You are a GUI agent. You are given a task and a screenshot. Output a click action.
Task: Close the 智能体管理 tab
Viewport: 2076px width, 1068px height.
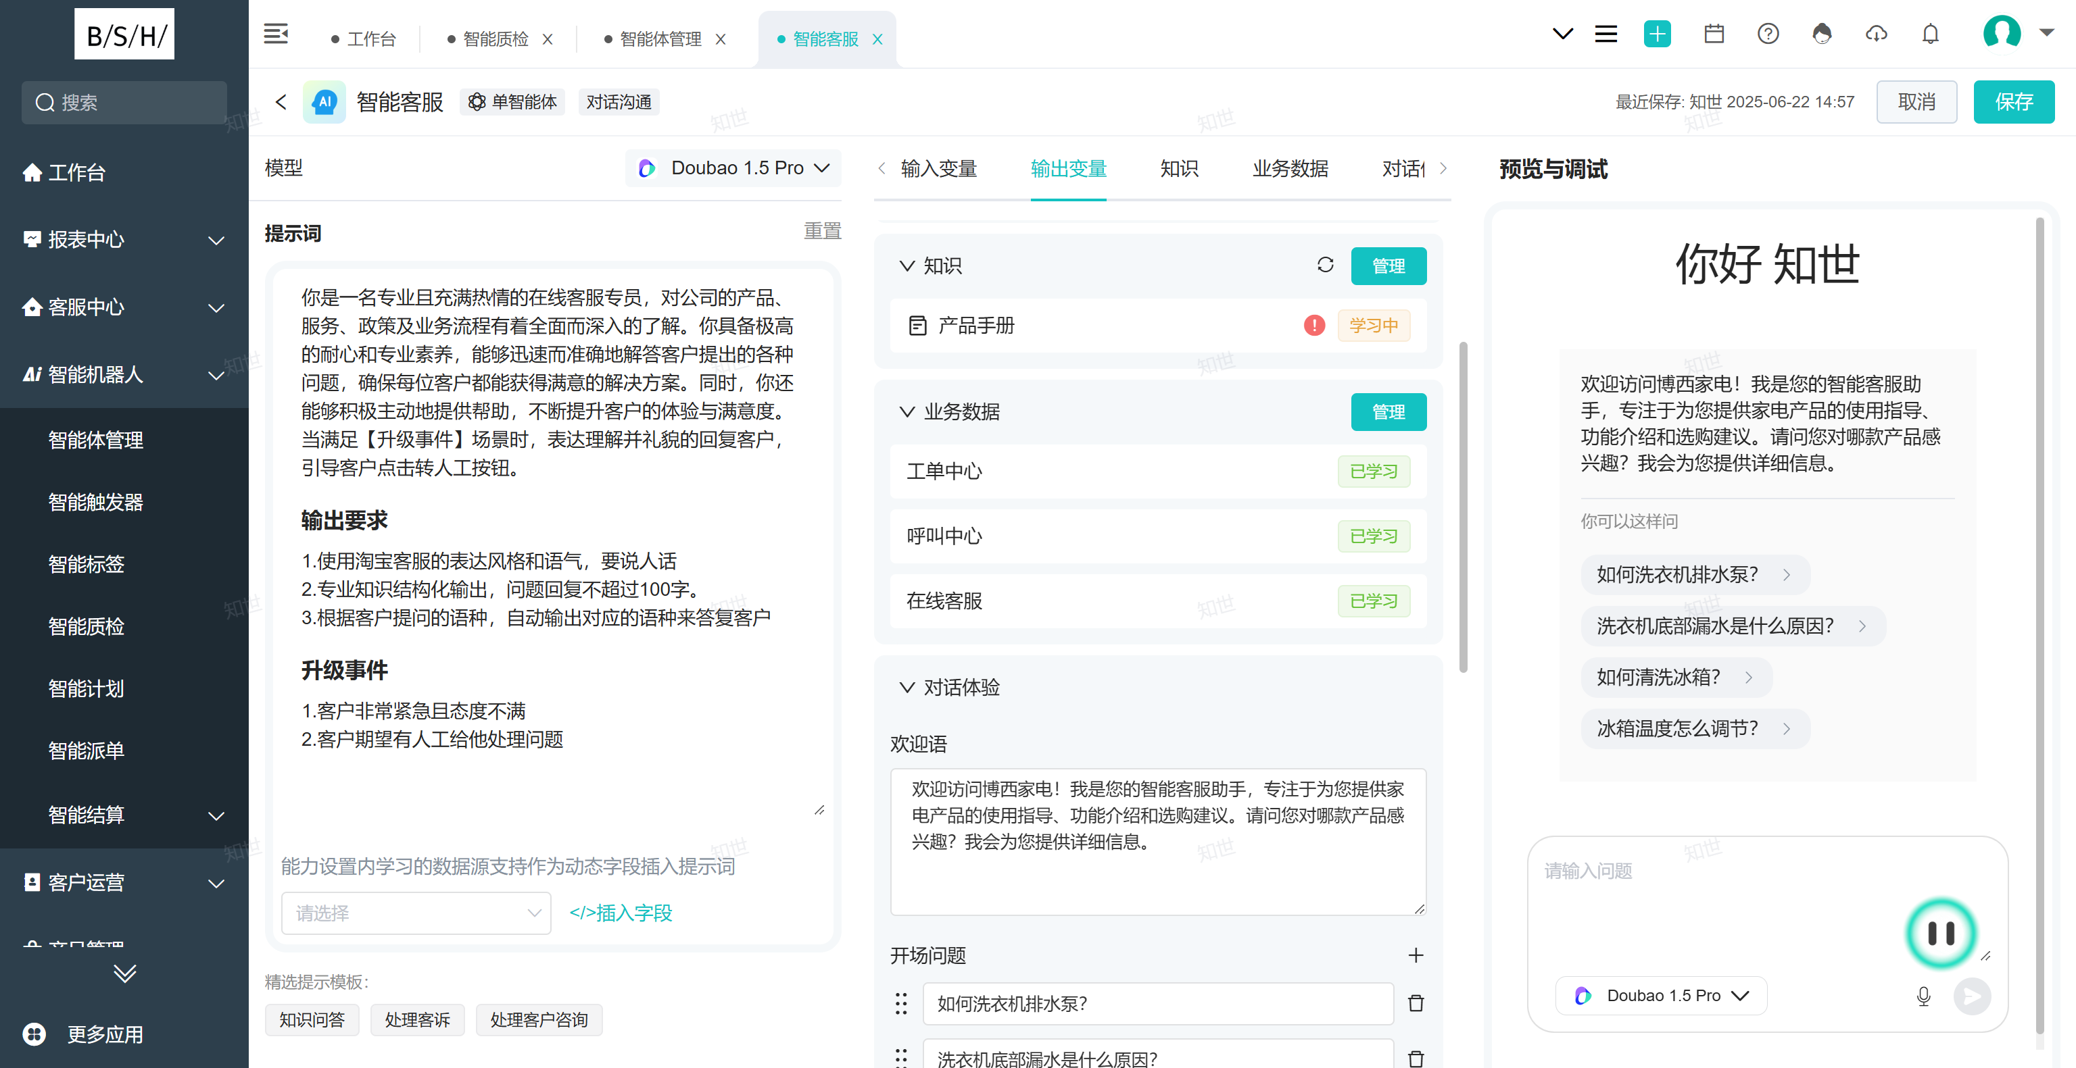721,39
